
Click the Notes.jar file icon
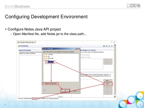[47, 62]
